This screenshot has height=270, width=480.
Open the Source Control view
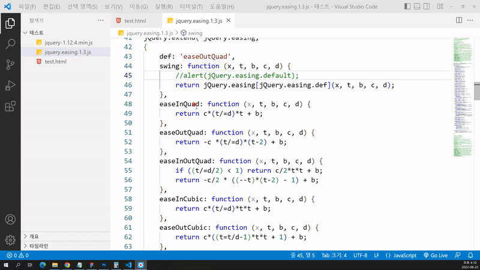click(10, 65)
